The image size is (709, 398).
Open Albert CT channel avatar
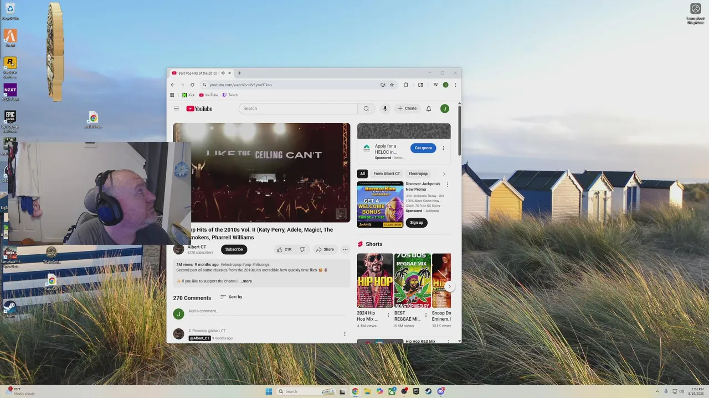point(178,249)
